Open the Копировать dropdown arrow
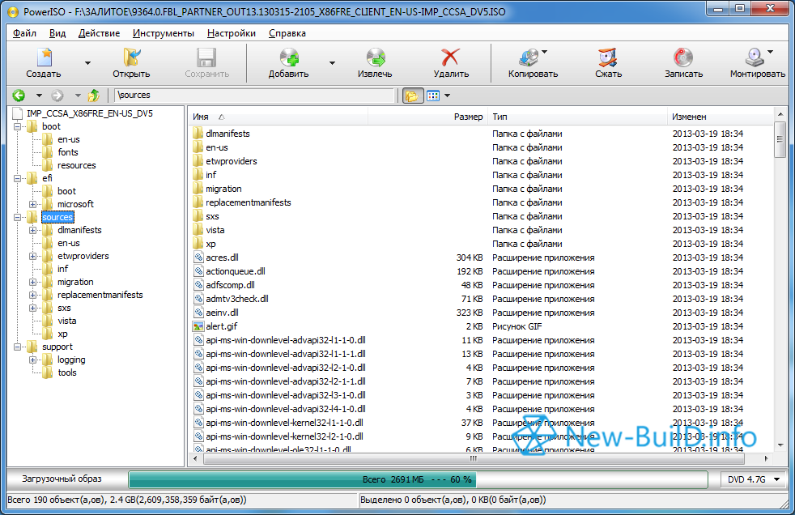This screenshot has width=795, height=515. pos(545,51)
